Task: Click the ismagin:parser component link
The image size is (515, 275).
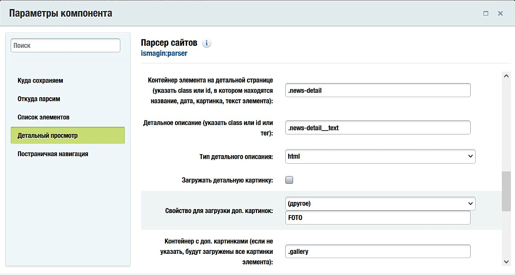Action: (x=164, y=53)
